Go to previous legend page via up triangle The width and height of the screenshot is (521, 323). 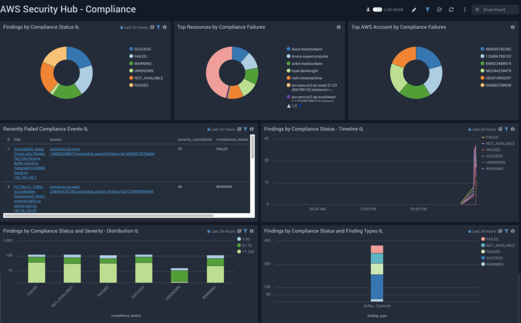pos(289,106)
